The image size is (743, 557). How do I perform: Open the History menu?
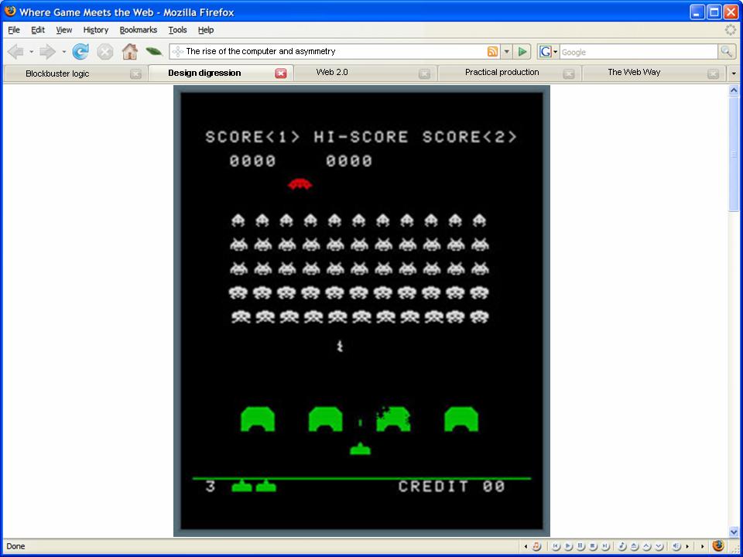tap(96, 30)
